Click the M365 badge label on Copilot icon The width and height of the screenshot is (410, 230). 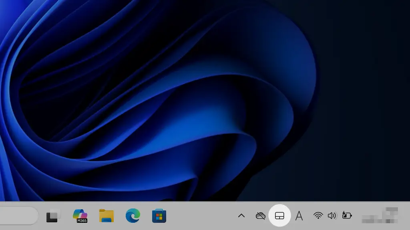pos(82,220)
